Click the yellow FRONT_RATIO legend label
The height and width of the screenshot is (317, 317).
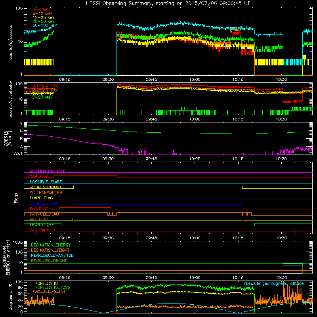click(45, 283)
